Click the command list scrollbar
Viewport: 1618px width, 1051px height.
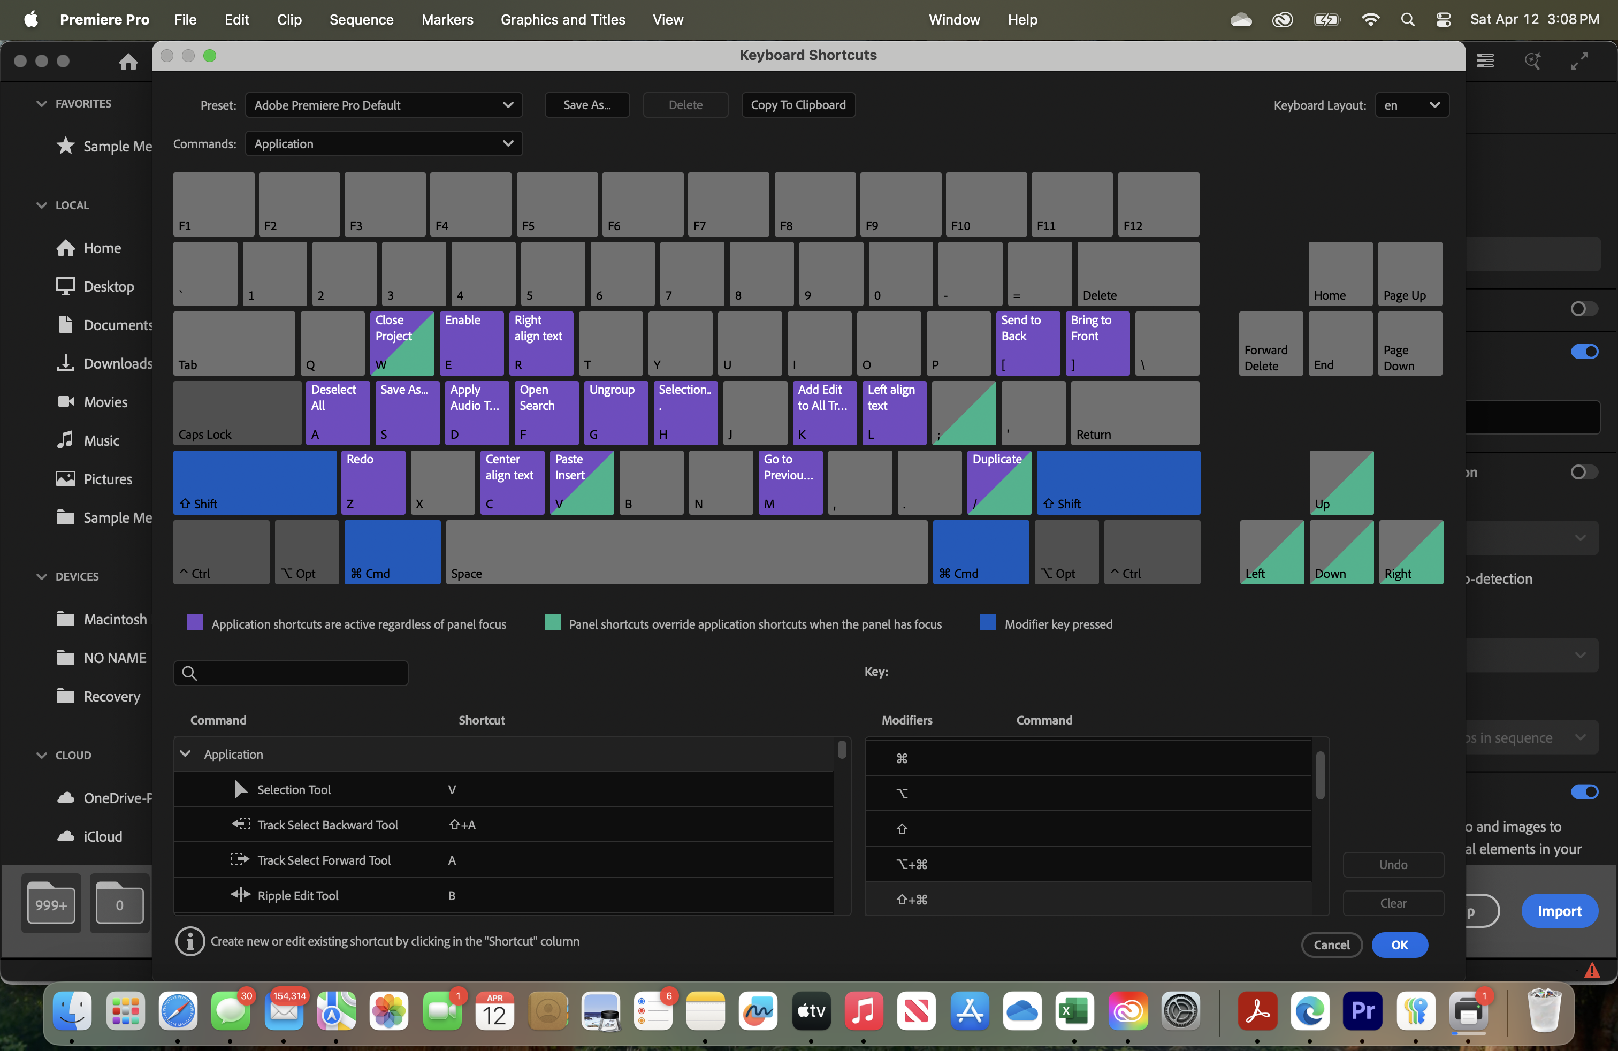coord(842,750)
